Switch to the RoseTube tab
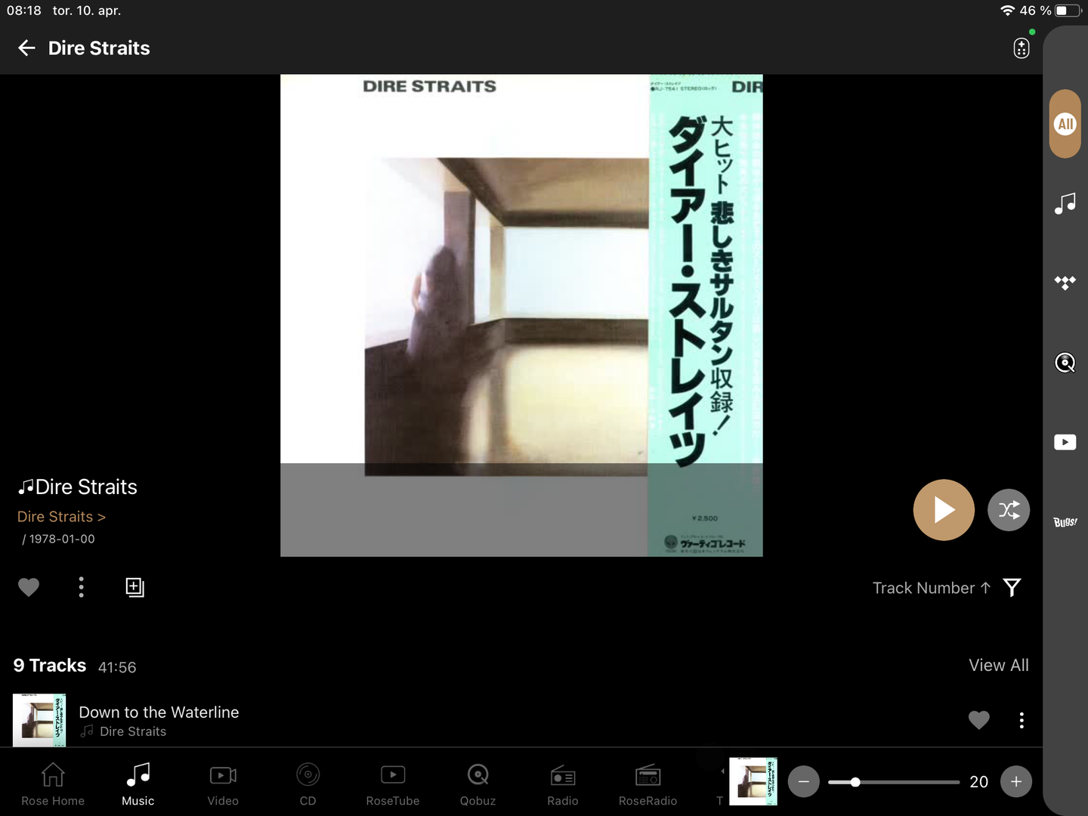The image size is (1088, 816). (x=393, y=784)
